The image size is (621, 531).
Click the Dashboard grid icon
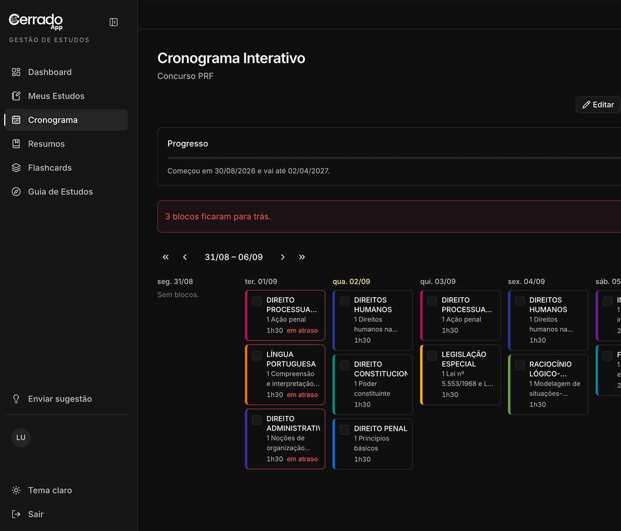coord(16,72)
